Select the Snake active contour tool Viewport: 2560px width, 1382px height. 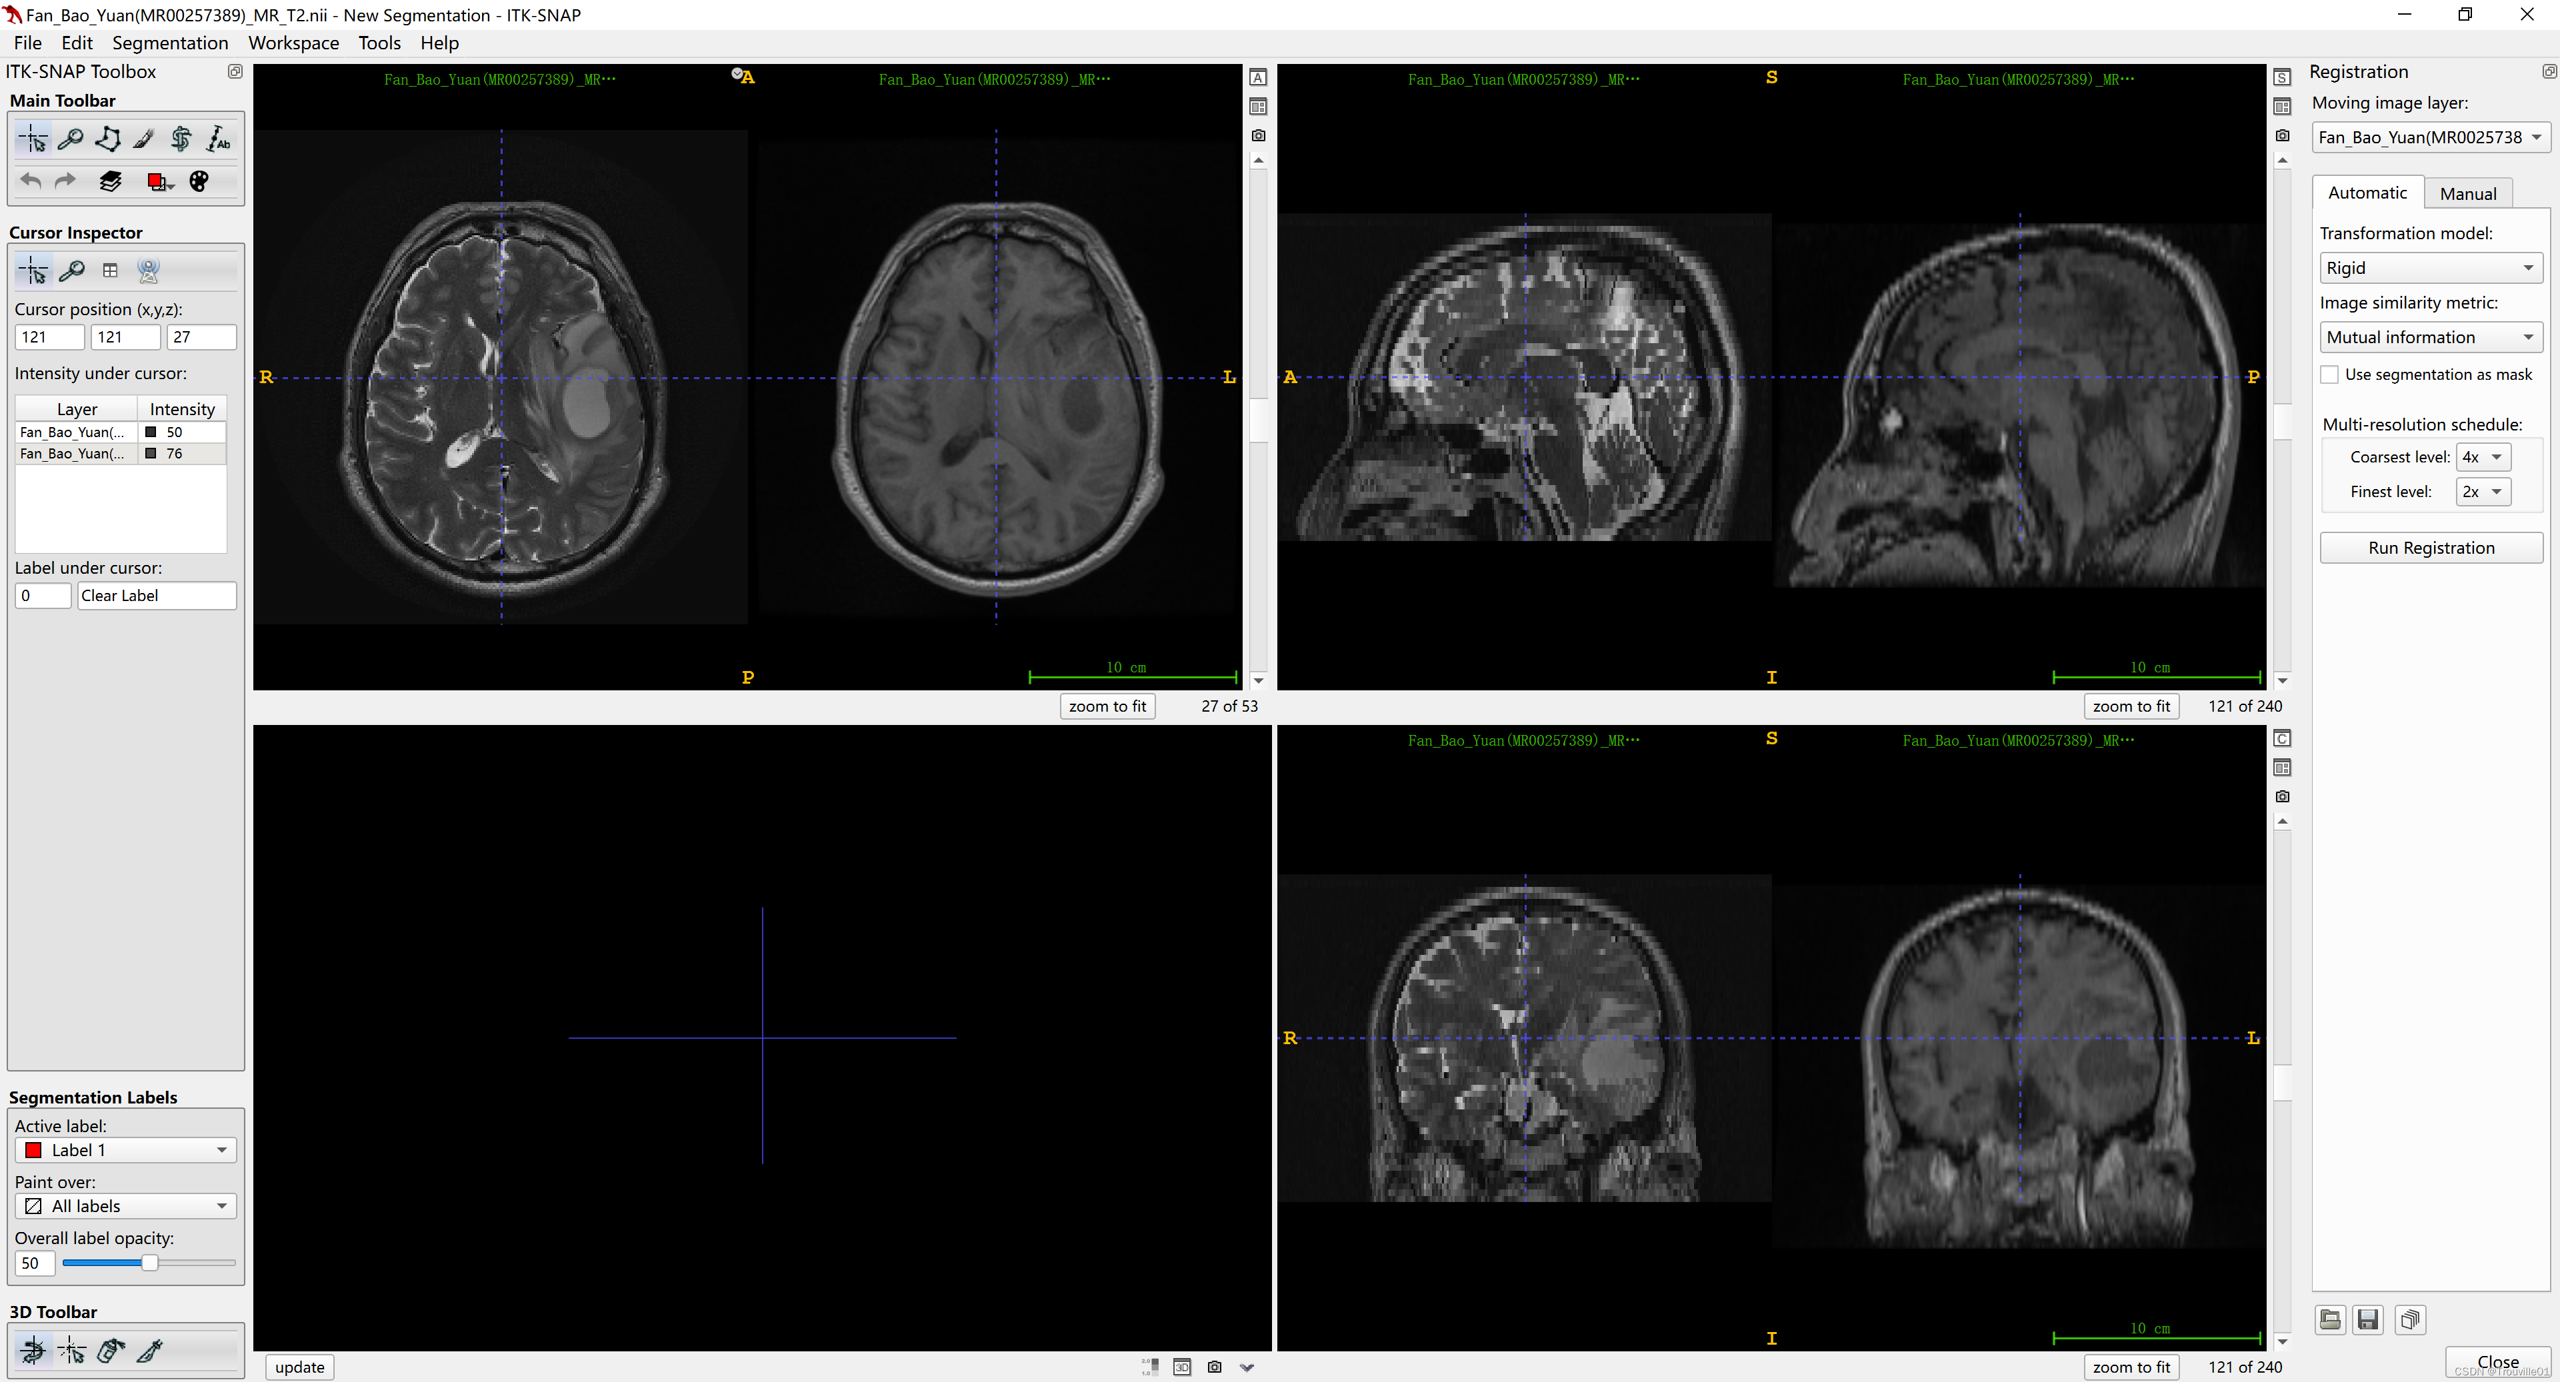(x=181, y=139)
